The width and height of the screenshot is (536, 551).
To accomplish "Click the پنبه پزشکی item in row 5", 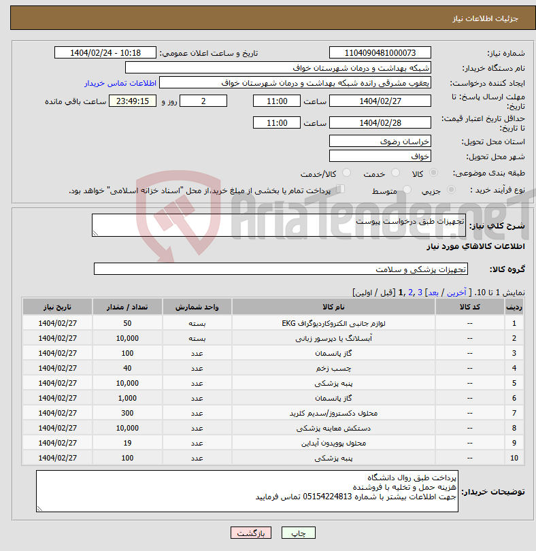I will tap(333, 384).
